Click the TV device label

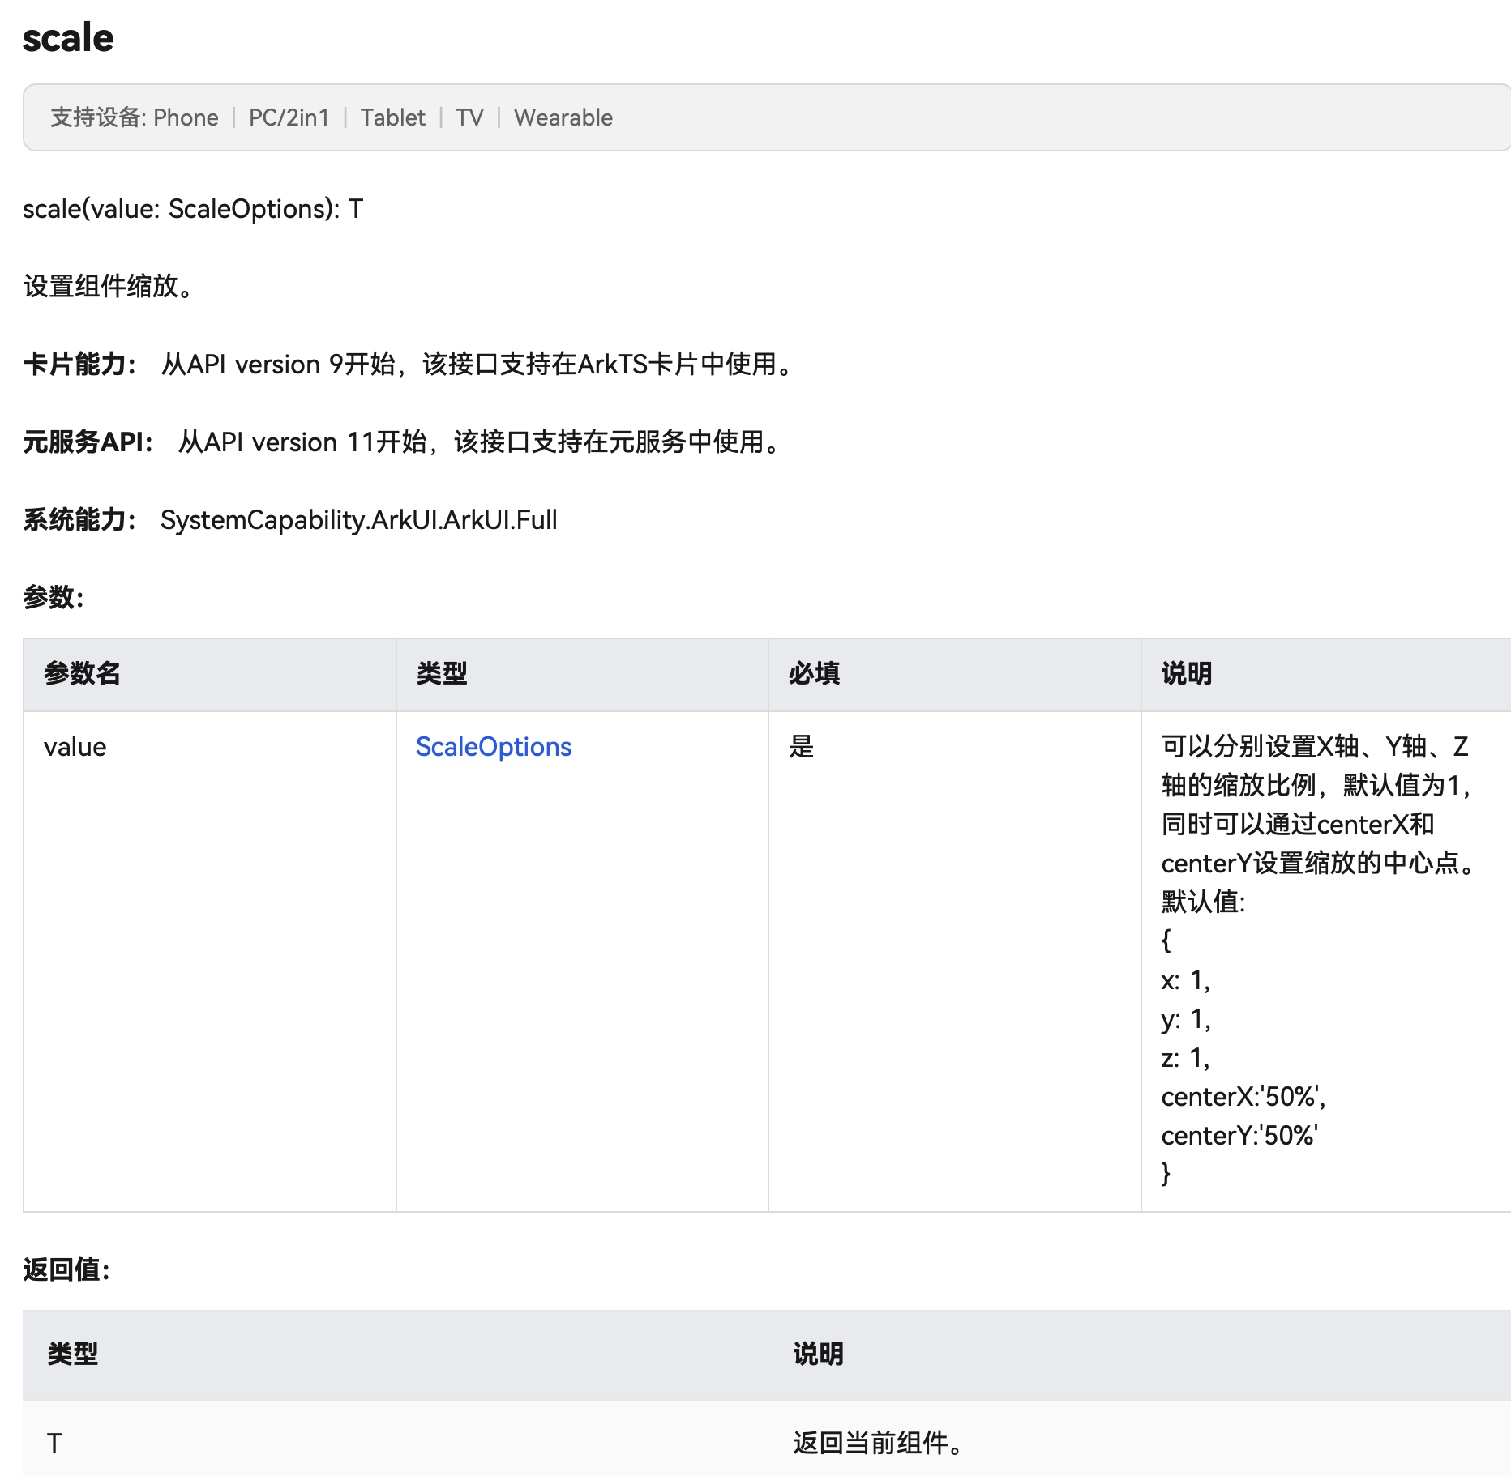469,118
